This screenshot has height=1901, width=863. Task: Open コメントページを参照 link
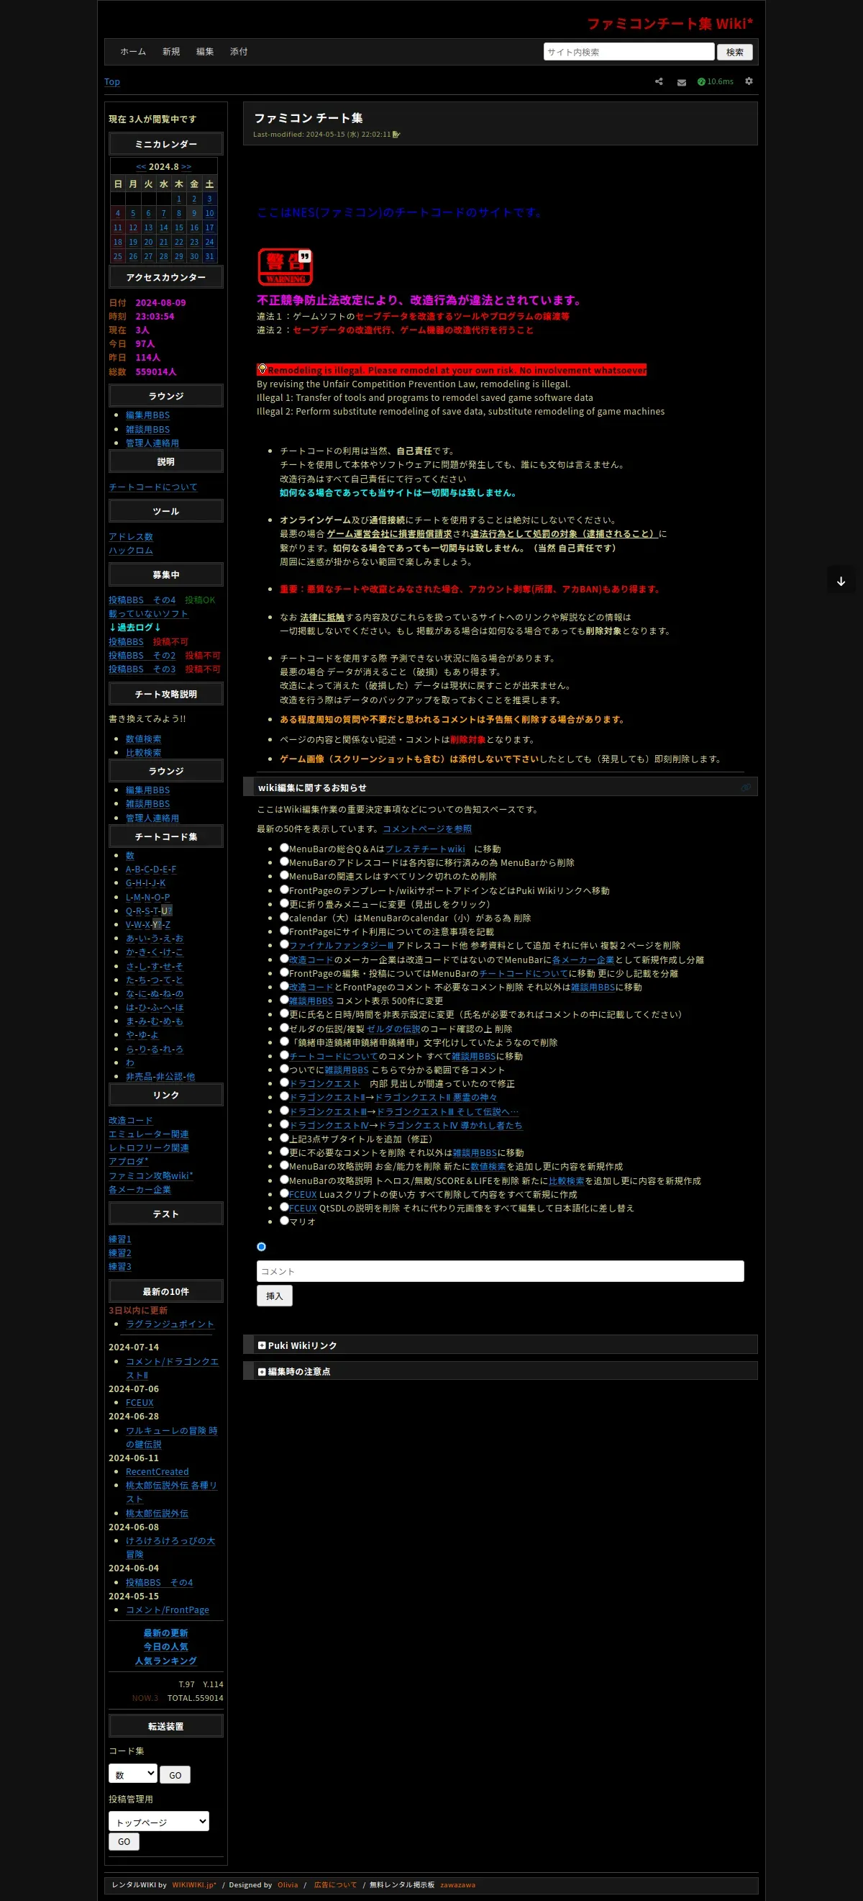427,828
